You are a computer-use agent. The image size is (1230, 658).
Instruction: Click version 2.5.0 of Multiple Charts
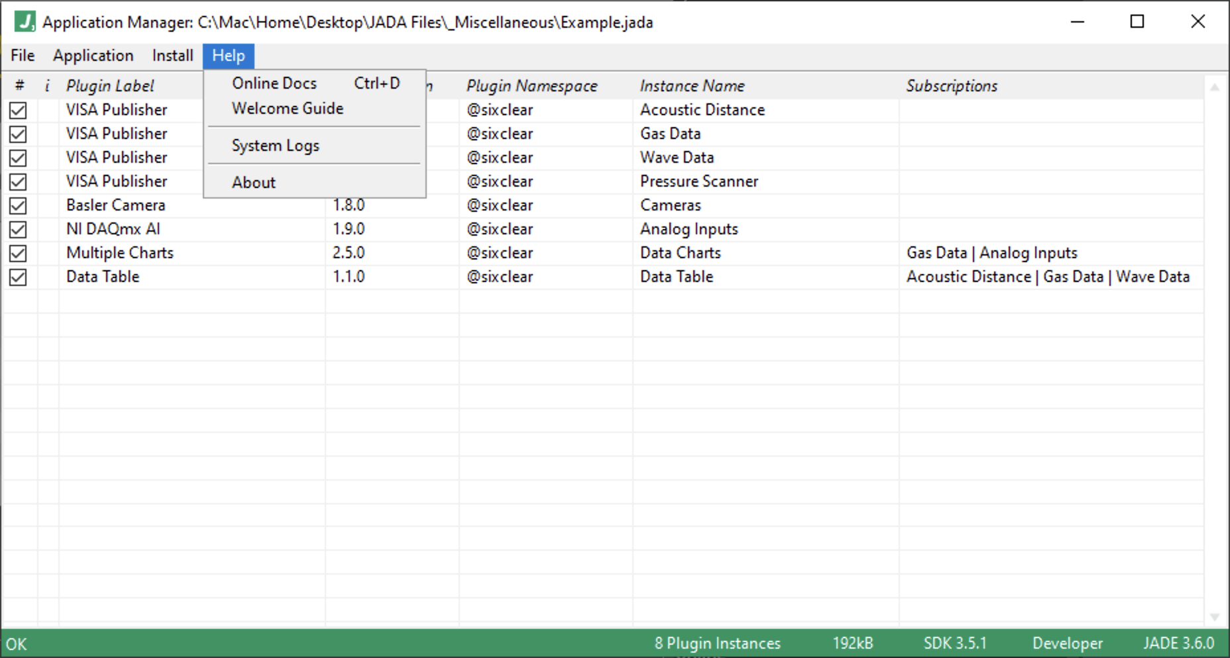349,253
